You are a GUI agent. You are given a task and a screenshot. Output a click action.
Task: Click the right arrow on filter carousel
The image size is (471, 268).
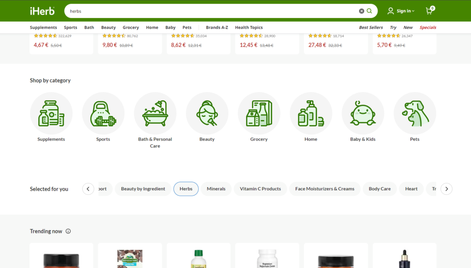pos(446,188)
